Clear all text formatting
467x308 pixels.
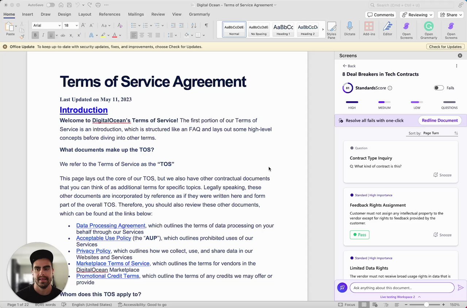click(x=120, y=25)
